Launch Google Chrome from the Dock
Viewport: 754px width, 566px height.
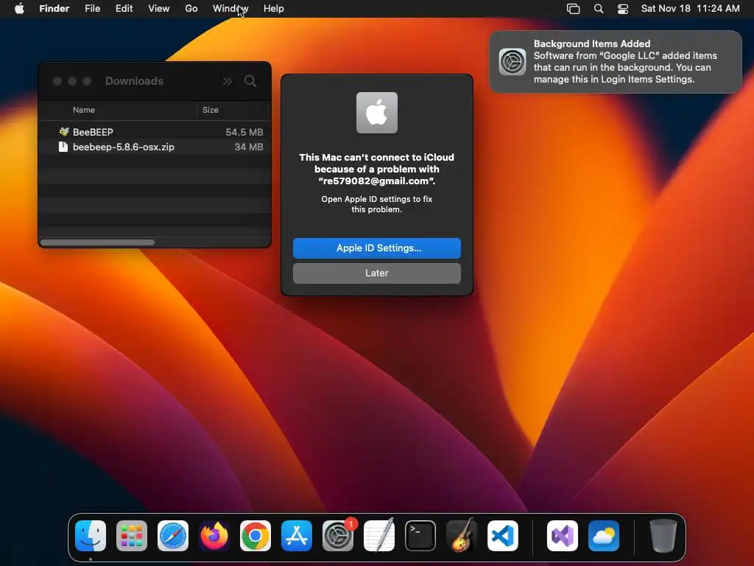point(256,536)
